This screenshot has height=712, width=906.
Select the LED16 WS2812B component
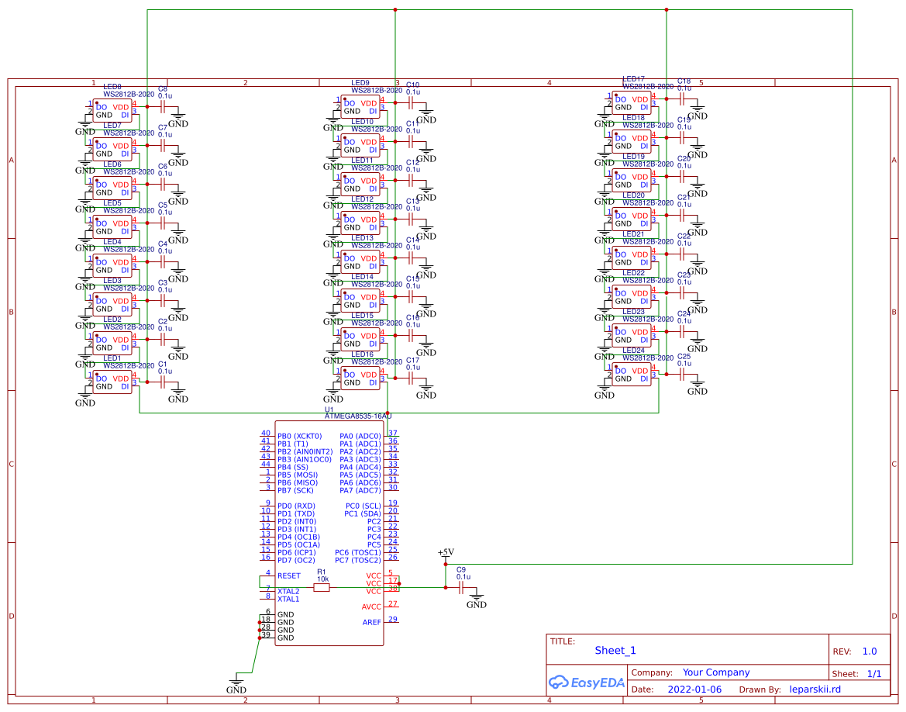point(360,378)
